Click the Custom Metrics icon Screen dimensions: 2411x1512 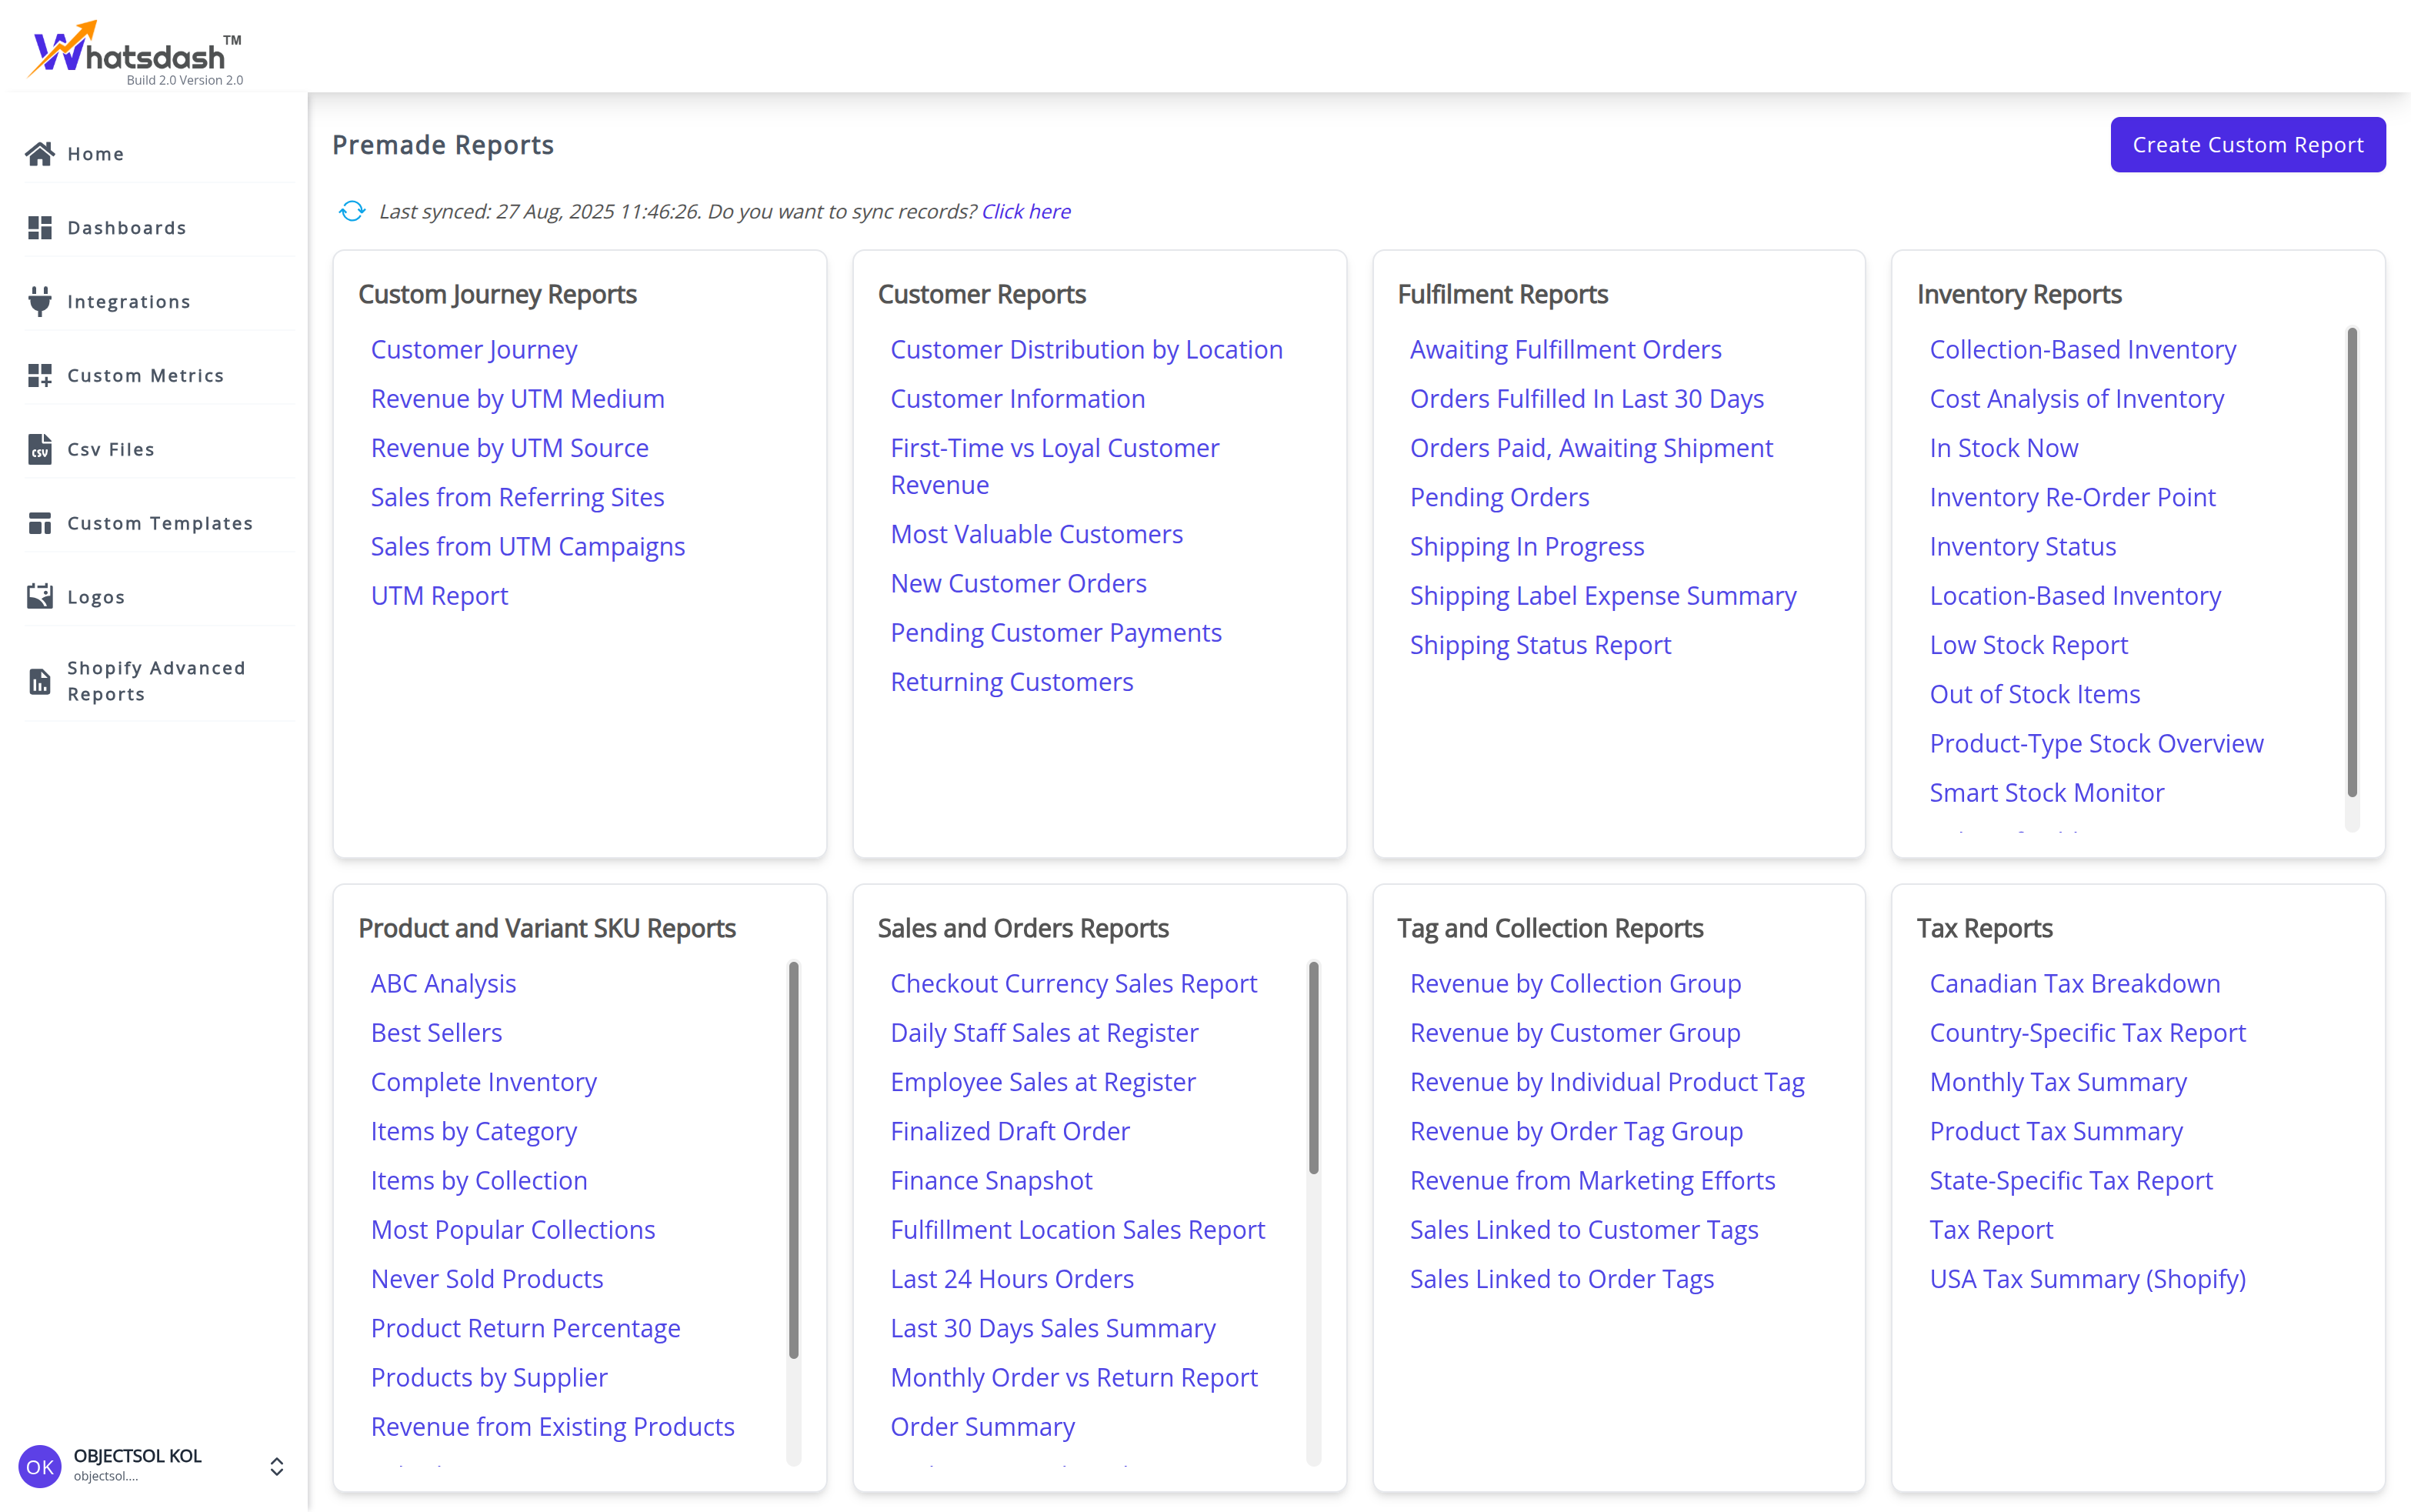pos(40,375)
